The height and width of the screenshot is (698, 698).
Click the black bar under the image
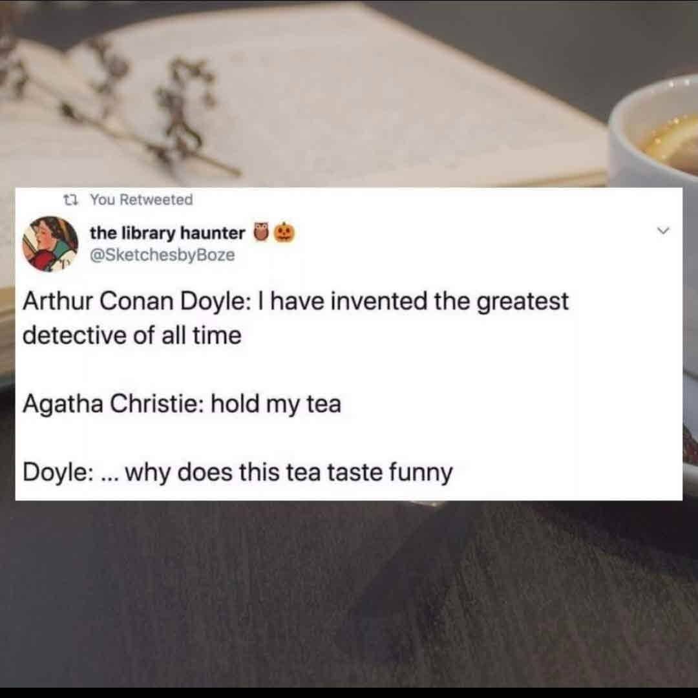[x=349, y=693]
